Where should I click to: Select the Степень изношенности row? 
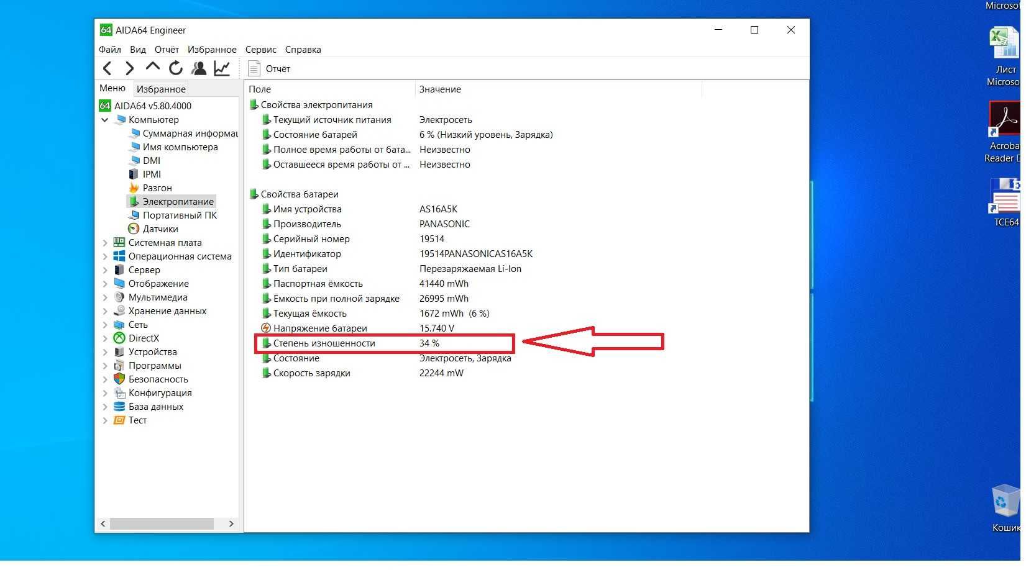384,343
